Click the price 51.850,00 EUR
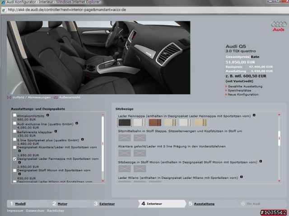Screen dimensions: 289x216 [240, 62]
